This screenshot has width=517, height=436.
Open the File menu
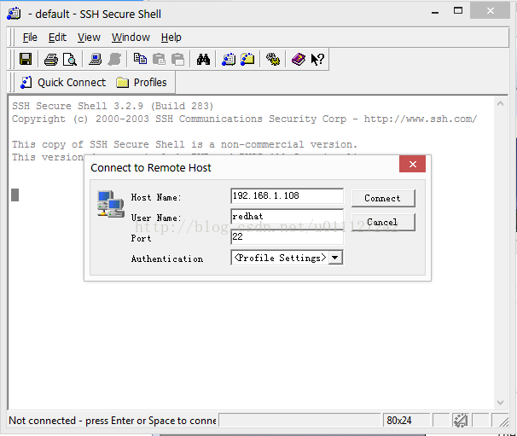coord(30,38)
